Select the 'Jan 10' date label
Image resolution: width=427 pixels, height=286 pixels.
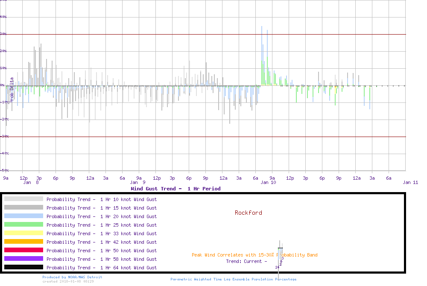[268, 182]
